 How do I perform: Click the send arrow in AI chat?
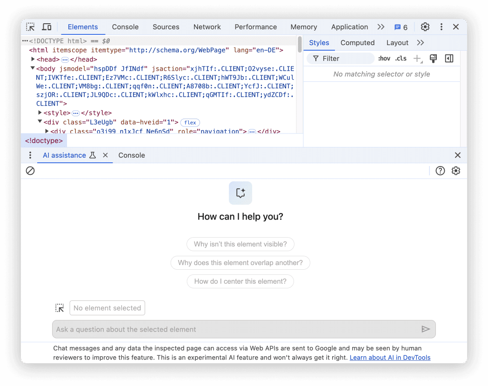(x=426, y=329)
